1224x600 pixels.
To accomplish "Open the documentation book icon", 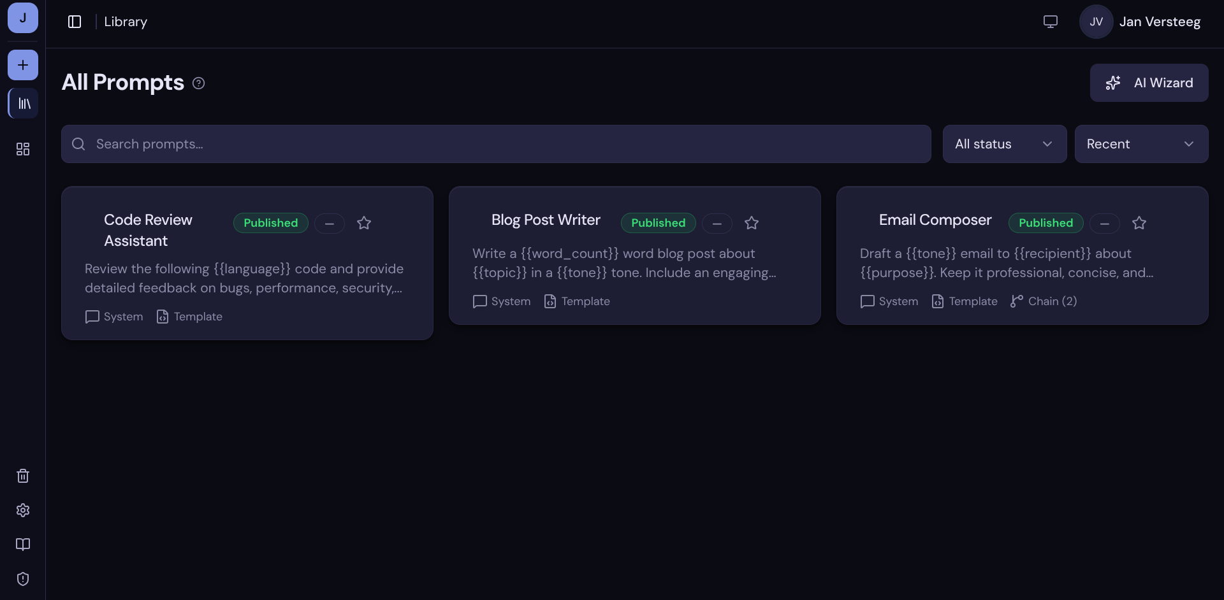I will tap(23, 545).
